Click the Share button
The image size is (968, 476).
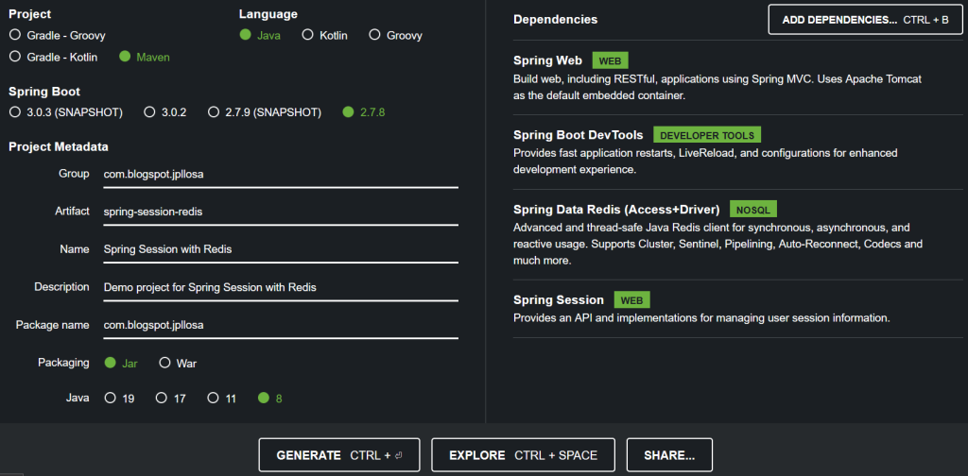pos(669,455)
